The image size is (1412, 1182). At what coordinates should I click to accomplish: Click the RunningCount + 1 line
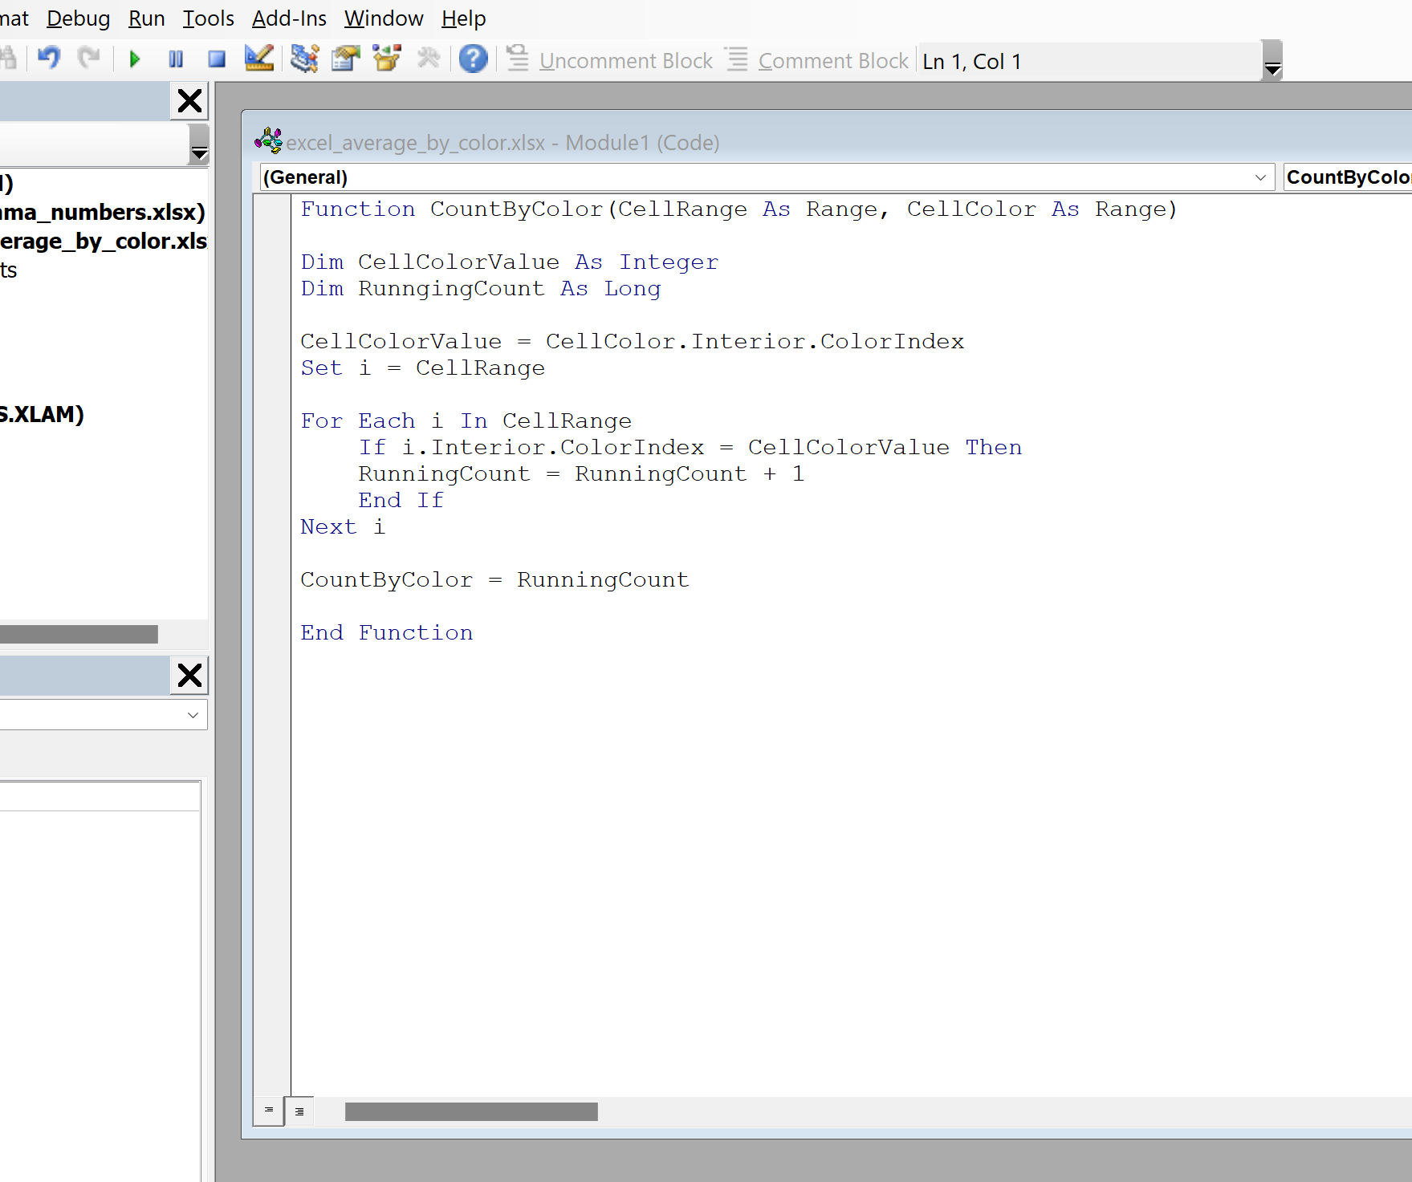click(581, 474)
